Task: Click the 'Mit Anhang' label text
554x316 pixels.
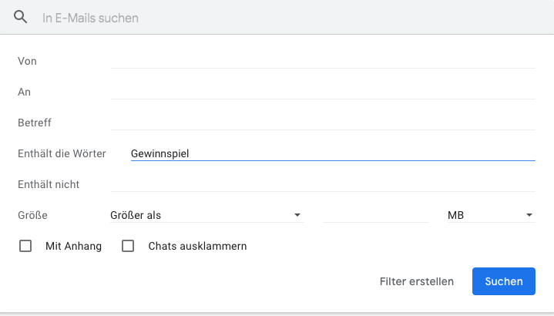Action: point(73,246)
